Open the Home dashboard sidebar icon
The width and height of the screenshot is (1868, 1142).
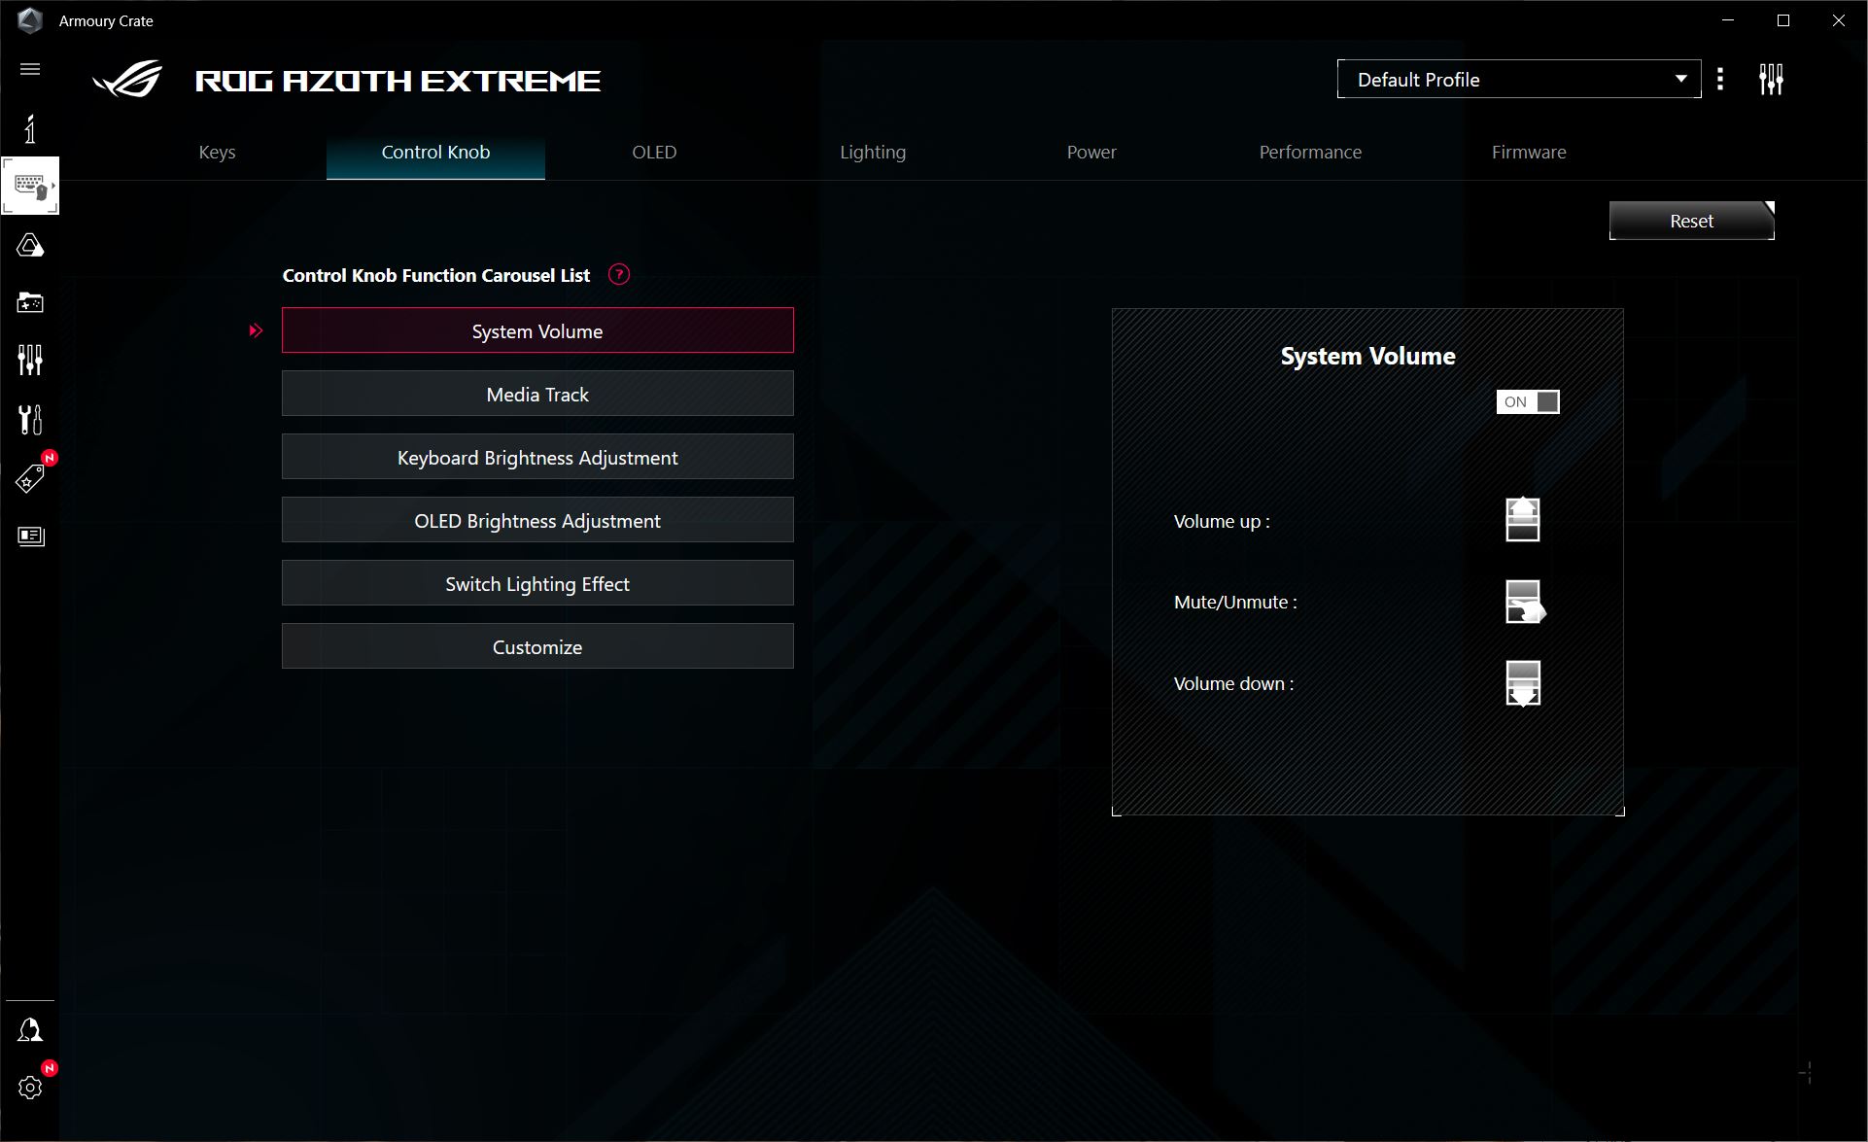pyautogui.click(x=30, y=128)
